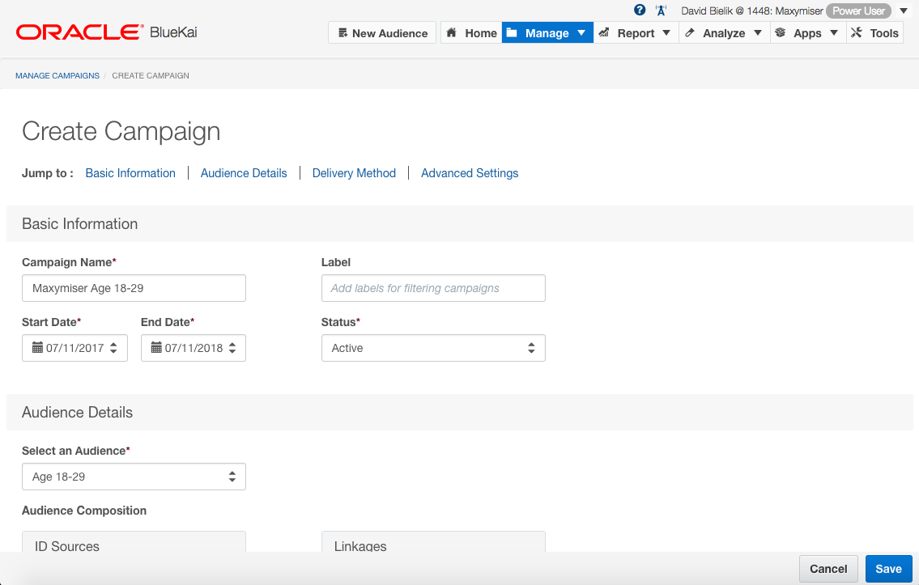
Task: Click the Cancel button
Action: pos(828,569)
